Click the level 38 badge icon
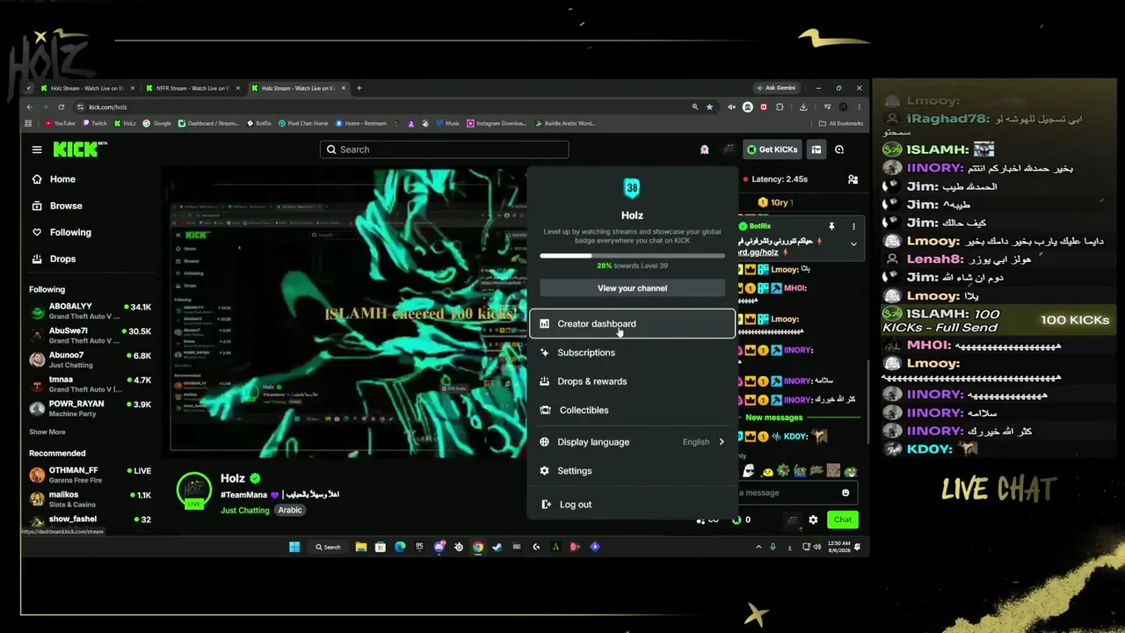Viewport: 1125px width, 633px height. point(632,188)
